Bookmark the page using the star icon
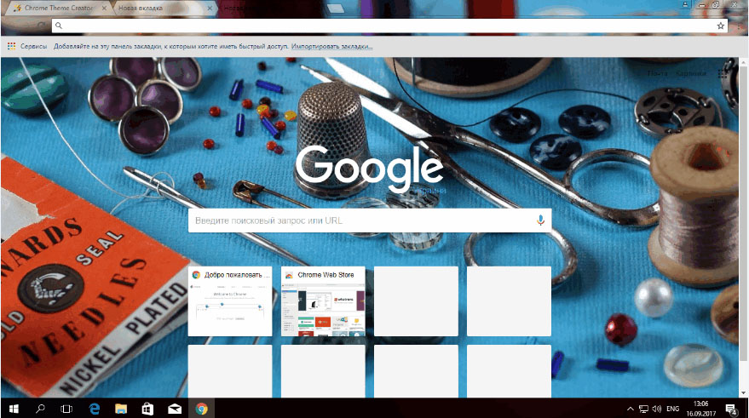Viewport: 749px width, 418px height. [x=720, y=26]
